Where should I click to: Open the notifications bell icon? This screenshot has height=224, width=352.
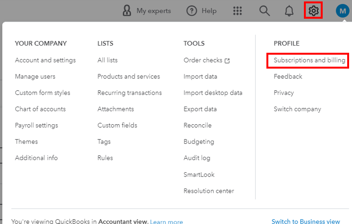point(289,11)
